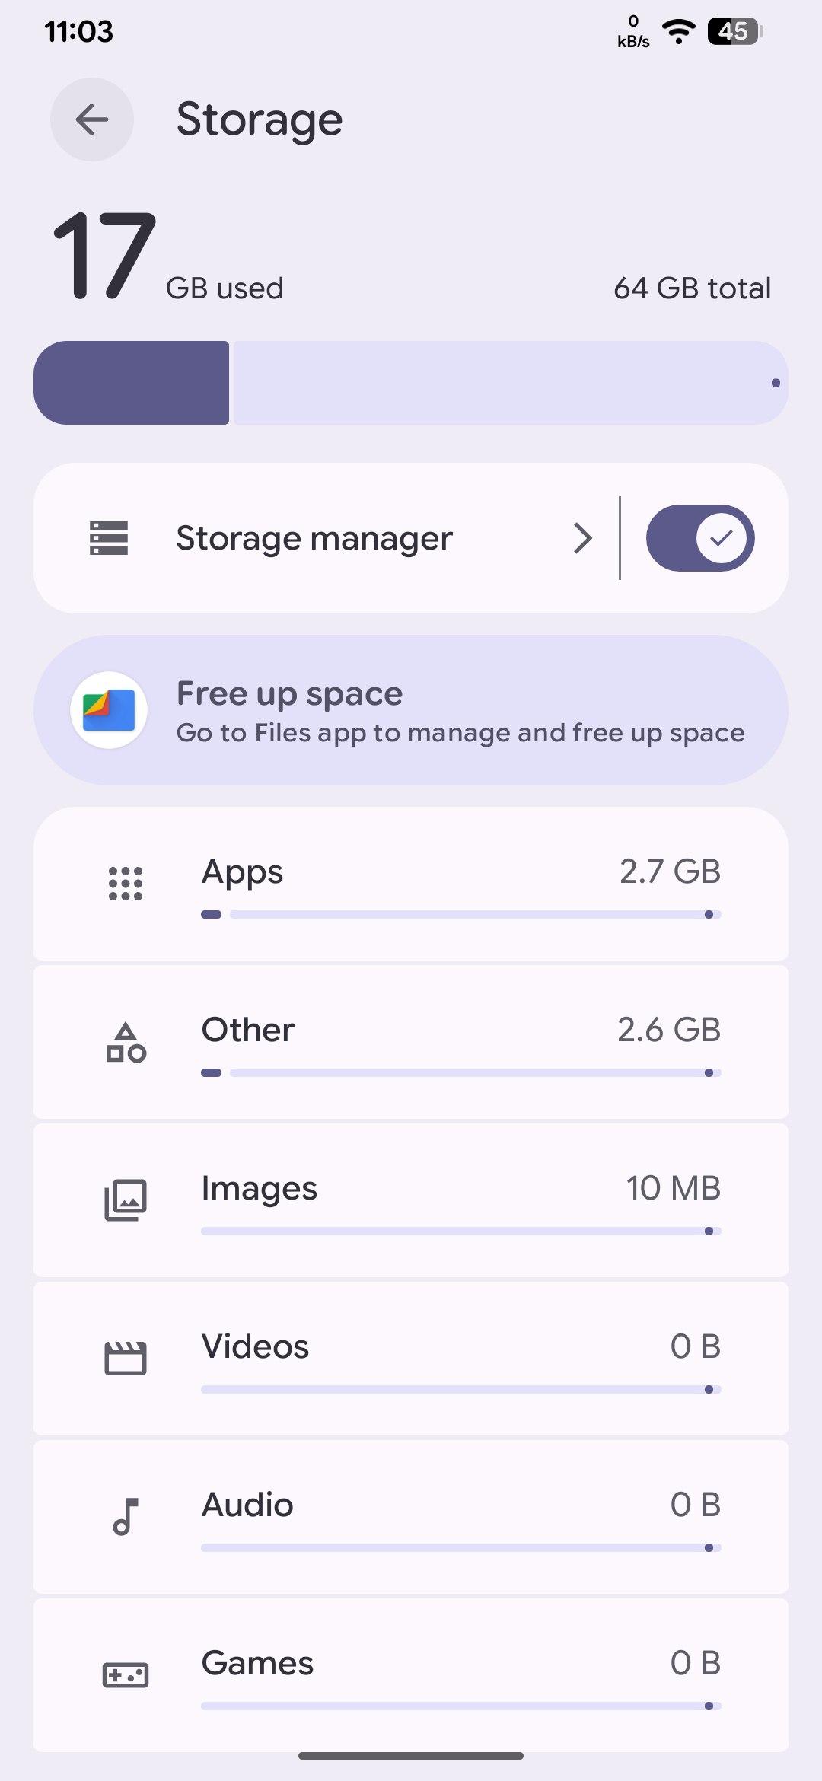The image size is (822, 1781).
Task: Tap Go to Files app description text
Action: click(x=460, y=733)
